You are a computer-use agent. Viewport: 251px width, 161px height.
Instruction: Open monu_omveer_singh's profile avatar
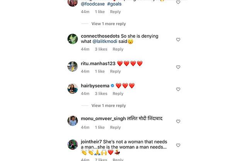(x=73, y=121)
